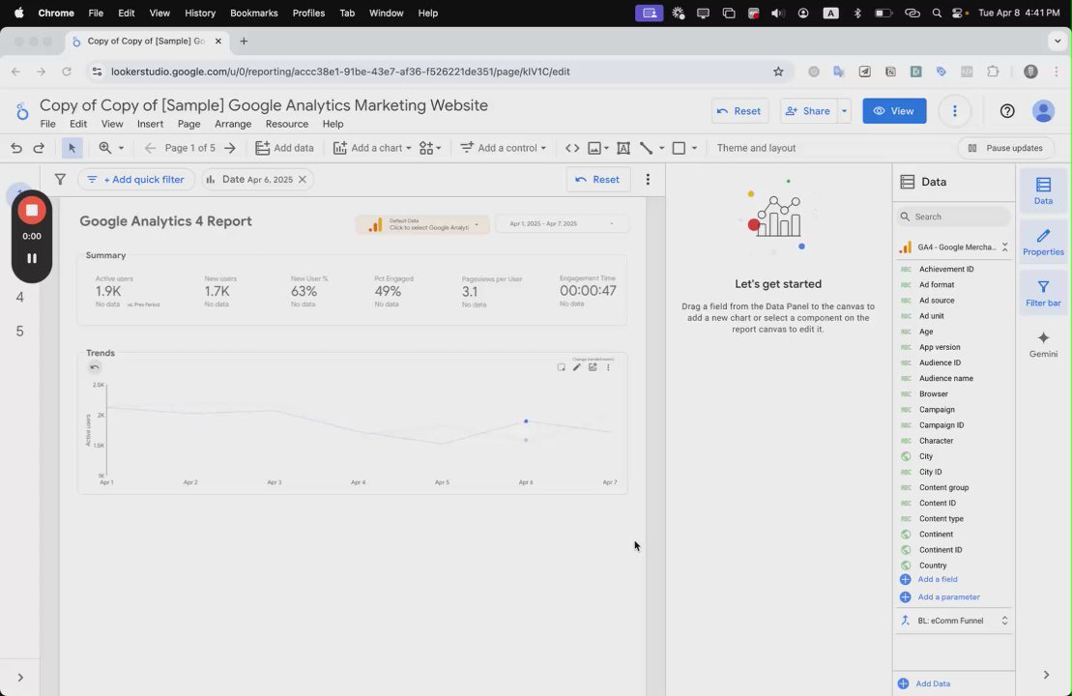Image resolution: width=1072 pixels, height=696 pixels.
Task: Open the Data side panel tab
Action: point(1043,190)
